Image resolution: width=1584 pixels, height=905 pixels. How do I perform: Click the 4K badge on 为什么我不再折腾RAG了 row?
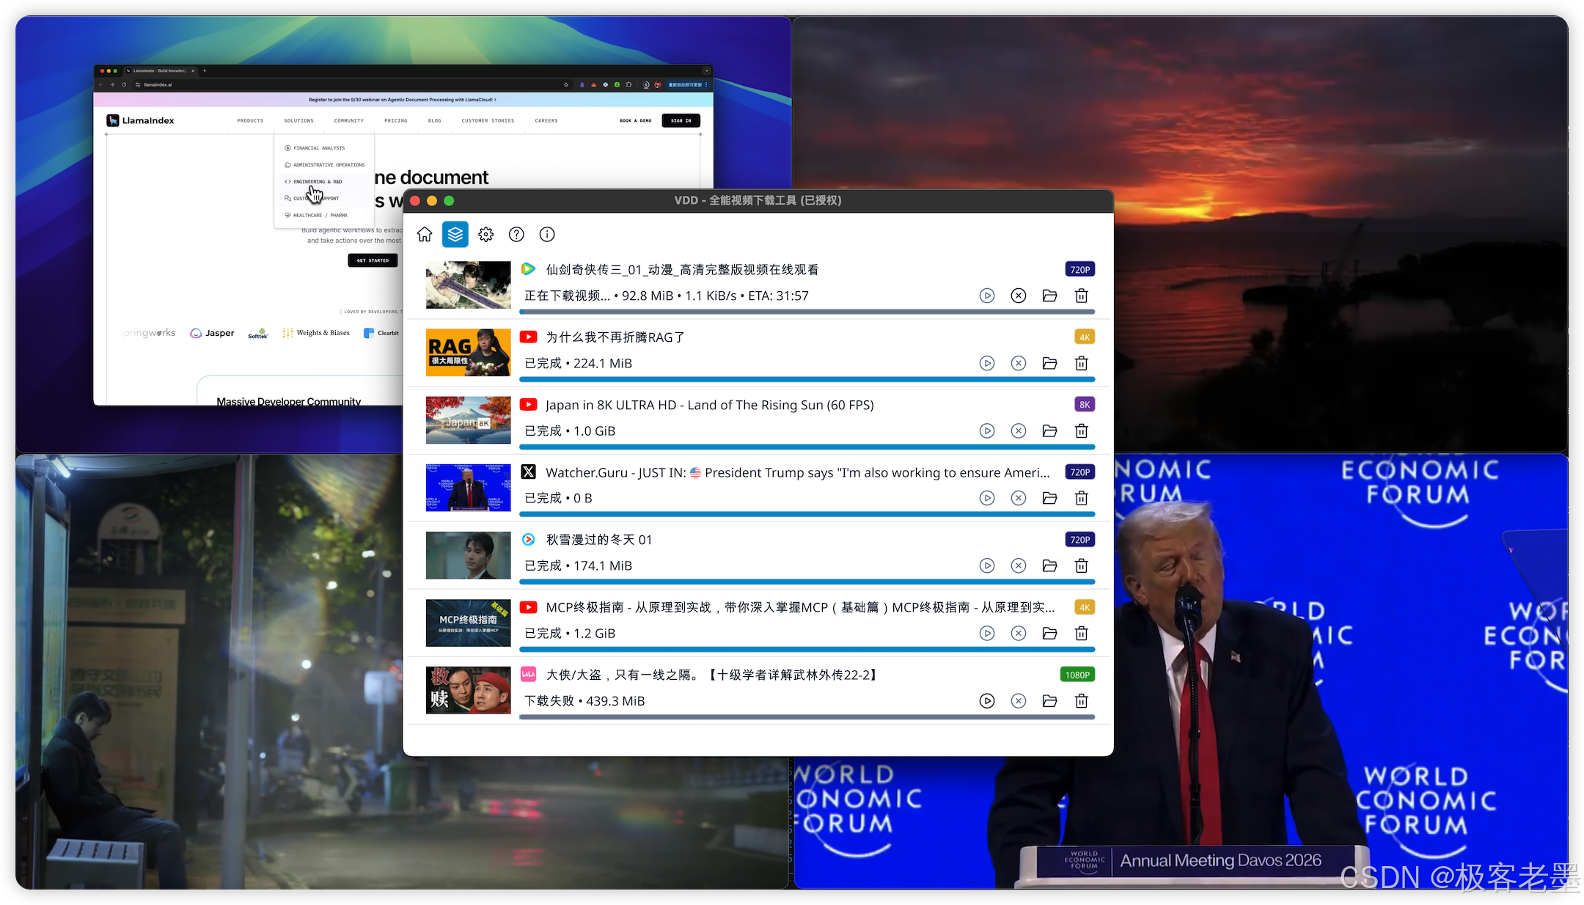click(1085, 337)
